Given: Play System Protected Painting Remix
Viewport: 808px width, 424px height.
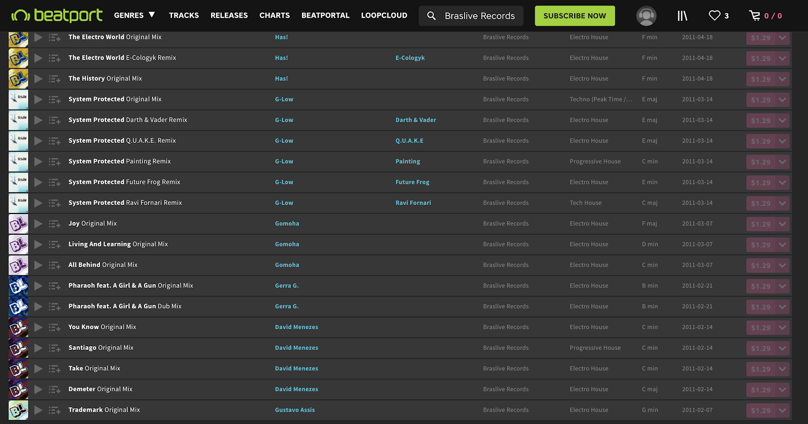Looking at the screenshot, I should point(38,162).
